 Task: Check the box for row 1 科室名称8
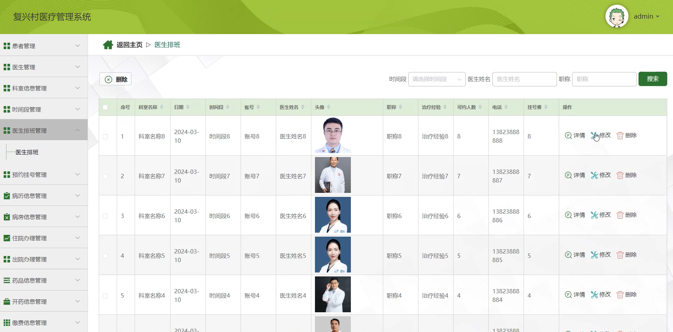[105, 137]
